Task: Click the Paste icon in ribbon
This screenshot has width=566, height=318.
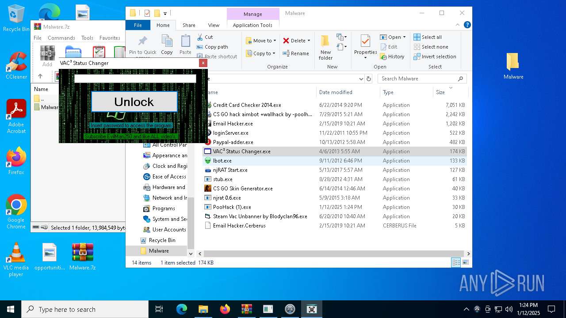Action: coord(185,41)
